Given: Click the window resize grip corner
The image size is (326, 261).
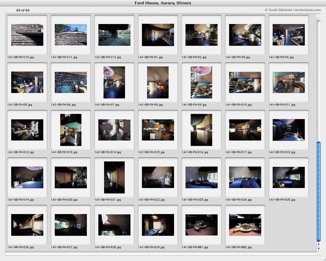Looking at the screenshot, I should point(323,258).
